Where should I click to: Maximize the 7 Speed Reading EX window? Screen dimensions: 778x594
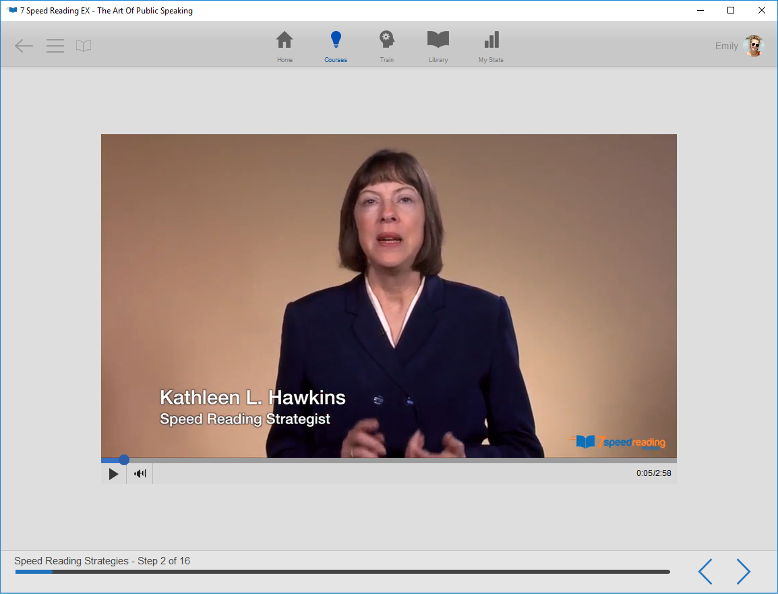point(731,10)
